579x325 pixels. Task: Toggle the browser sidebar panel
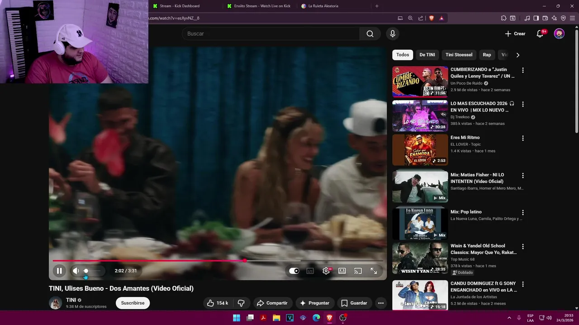click(536, 18)
